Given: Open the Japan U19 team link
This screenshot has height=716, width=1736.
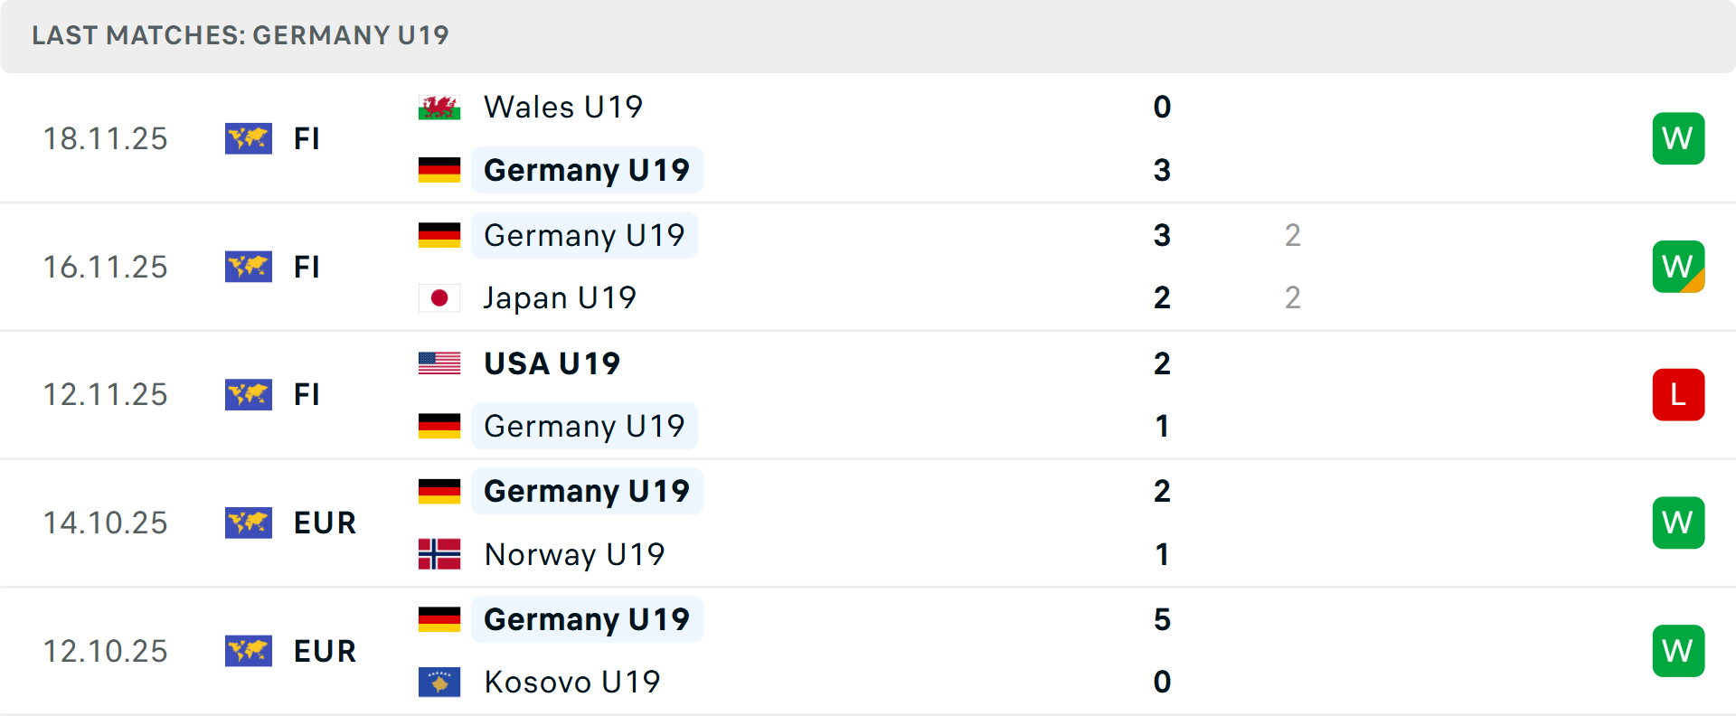Looking at the screenshot, I should tap(560, 298).
